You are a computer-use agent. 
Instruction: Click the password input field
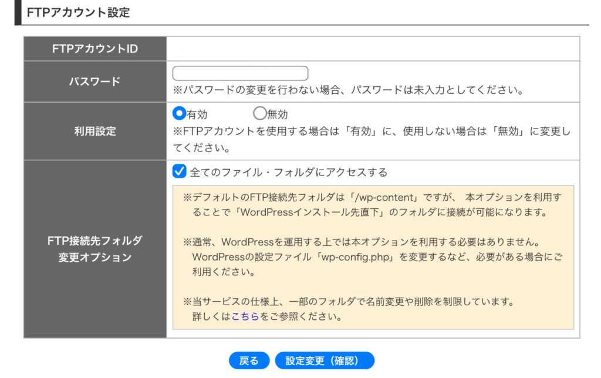240,73
